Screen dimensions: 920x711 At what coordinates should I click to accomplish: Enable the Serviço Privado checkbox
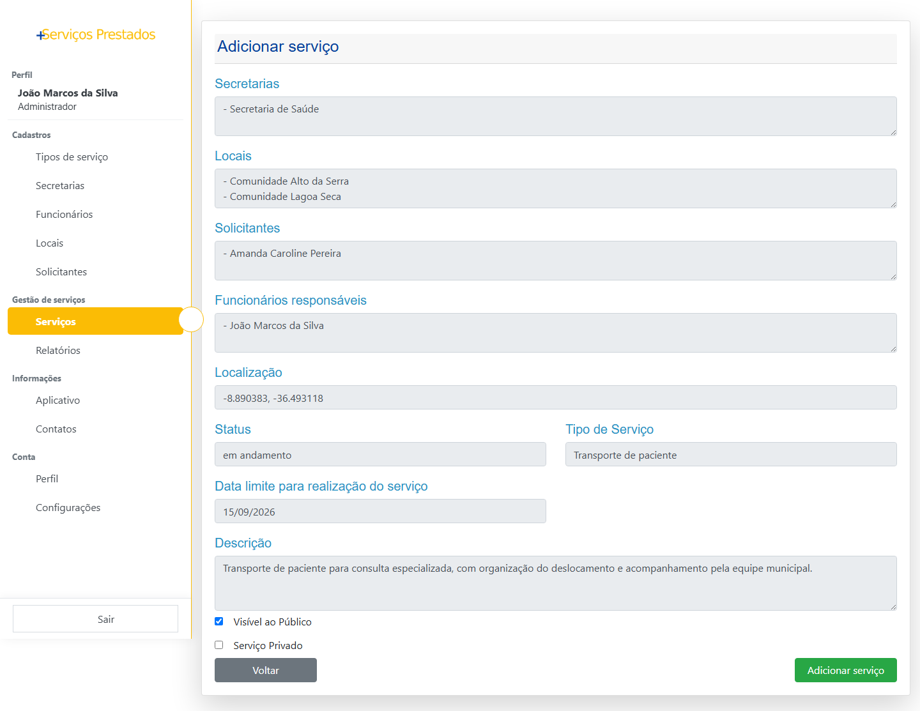point(219,645)
